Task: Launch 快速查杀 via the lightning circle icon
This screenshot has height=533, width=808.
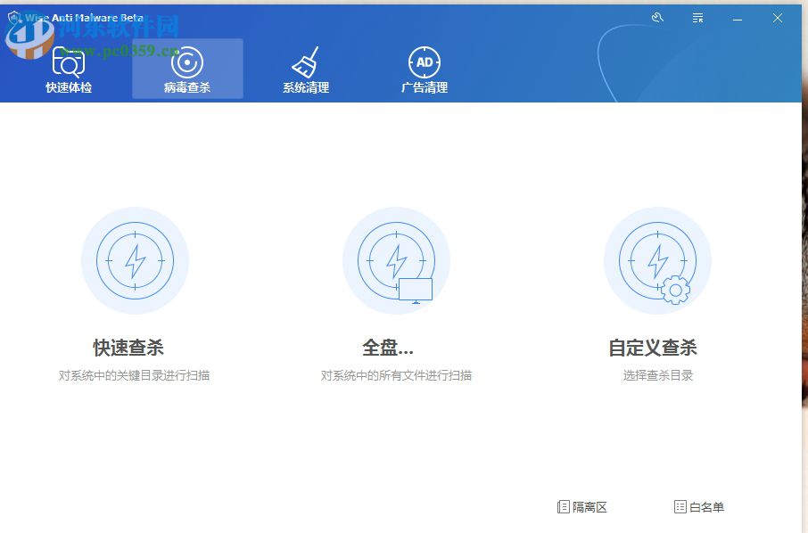Action: point(135,259)
